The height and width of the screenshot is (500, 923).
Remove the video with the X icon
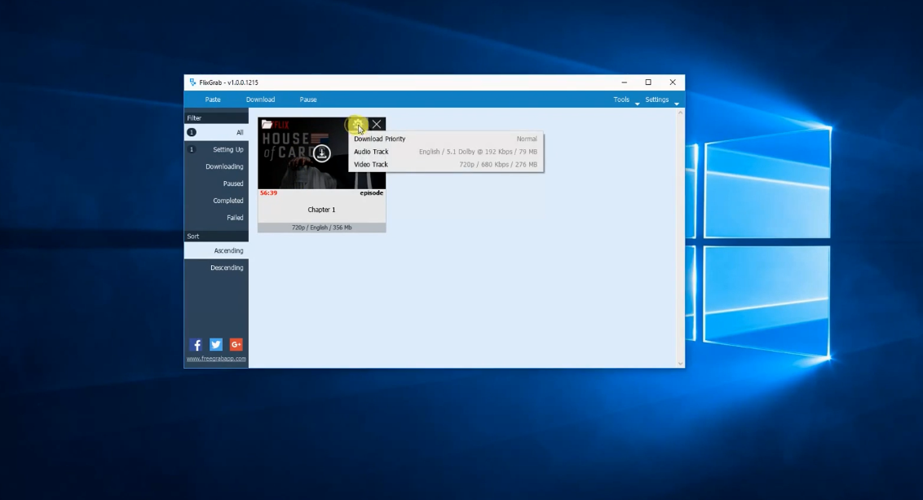tap(377, 124)
